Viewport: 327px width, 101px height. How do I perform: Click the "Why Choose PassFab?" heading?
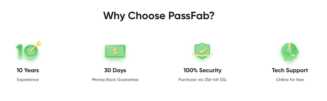point(159,15)
